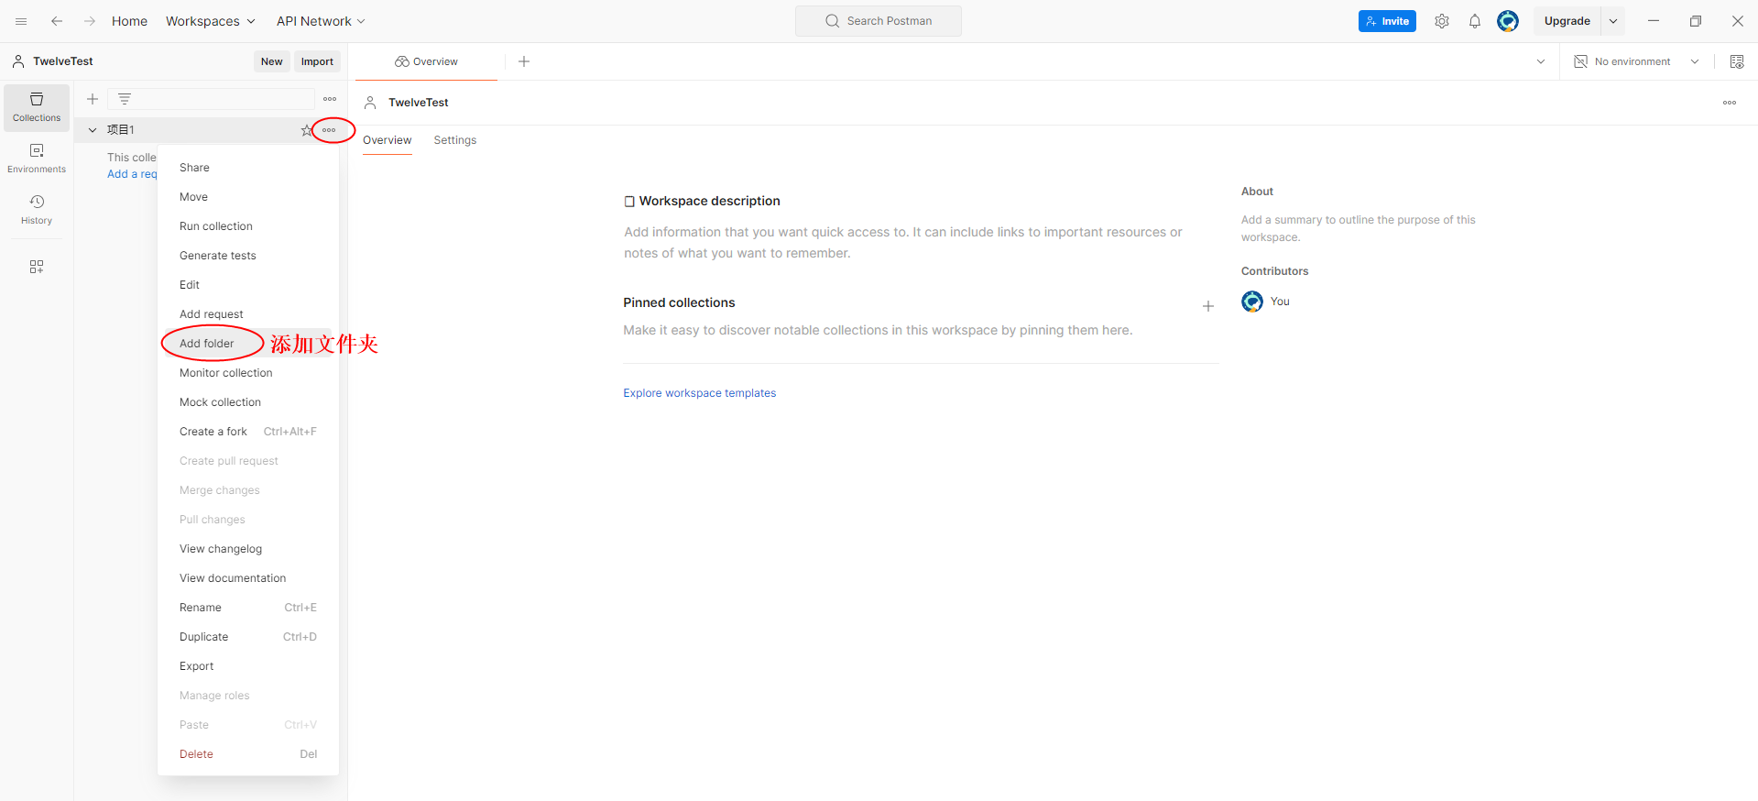Open the notifications bell
This screenshot has height=801, width=1758.
pos(1475,21)
